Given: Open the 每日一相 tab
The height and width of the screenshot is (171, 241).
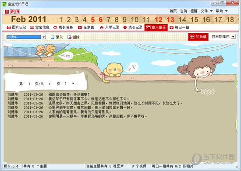Looking at the screenshot, I should pos(179,28).
